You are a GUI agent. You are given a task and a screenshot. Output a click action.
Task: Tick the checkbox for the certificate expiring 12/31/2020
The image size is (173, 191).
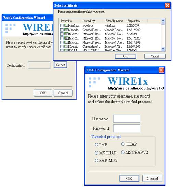62,38
